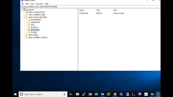Expand the SAM key

point(26,25)
